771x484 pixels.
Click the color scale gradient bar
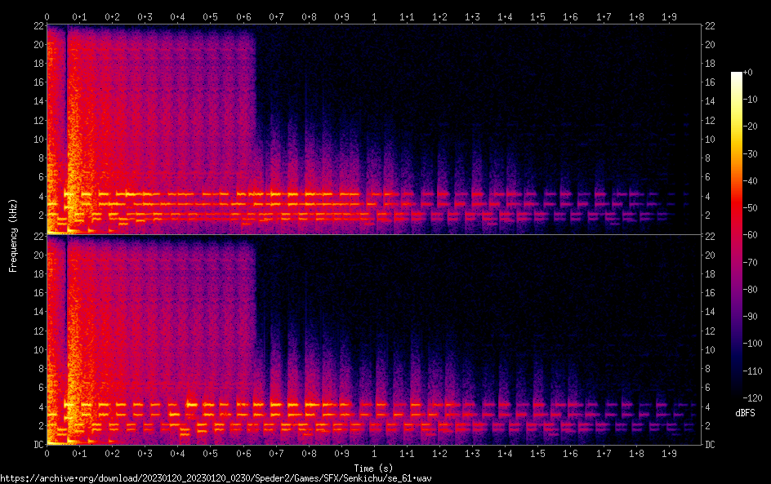737,235
